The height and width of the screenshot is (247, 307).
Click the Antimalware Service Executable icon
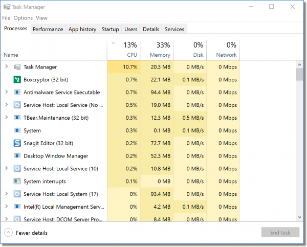pos(17,92)
